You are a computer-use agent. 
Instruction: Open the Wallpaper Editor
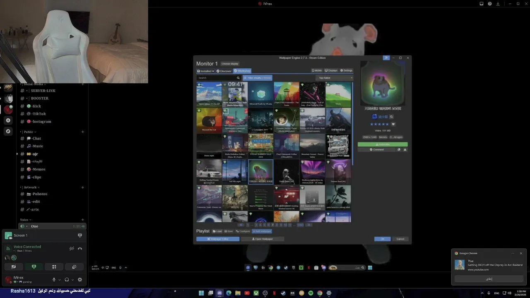coord(218,239)
